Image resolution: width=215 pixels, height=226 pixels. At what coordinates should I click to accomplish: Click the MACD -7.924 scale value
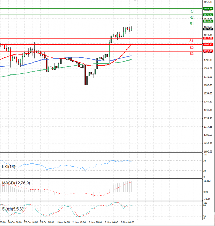[x=207, y=199]
